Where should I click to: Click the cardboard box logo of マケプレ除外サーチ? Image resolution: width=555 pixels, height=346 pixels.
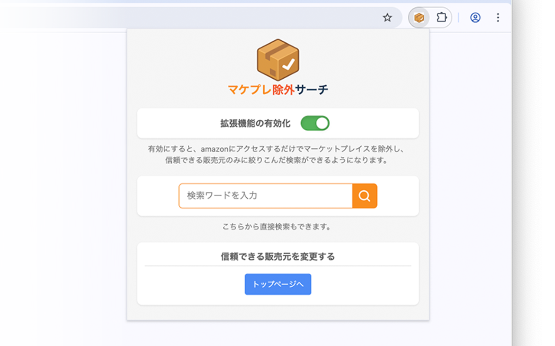coord(277,59)
